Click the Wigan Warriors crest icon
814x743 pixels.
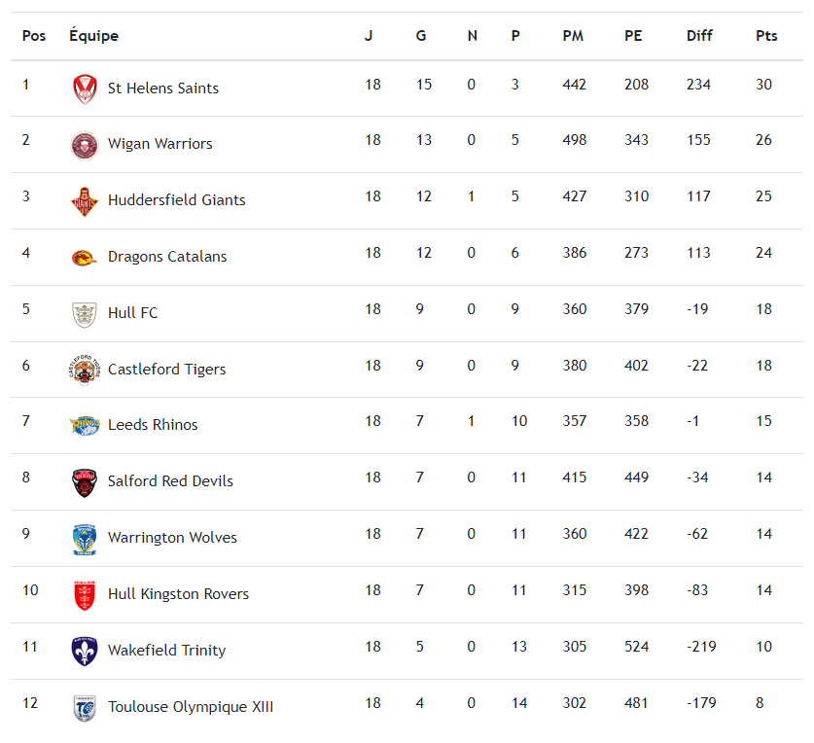click(x=85, y=145)
